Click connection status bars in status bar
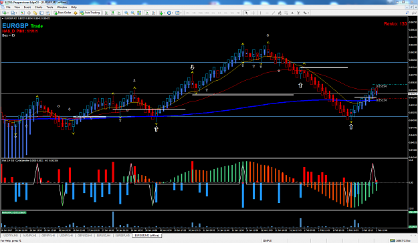This screenshot has height=243, width=418. 393,240
